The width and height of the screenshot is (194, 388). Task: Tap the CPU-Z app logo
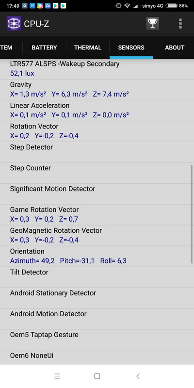[x=14, y=24]
